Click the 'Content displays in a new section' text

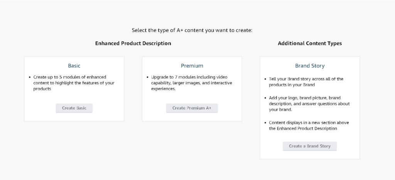click(309, 125)
